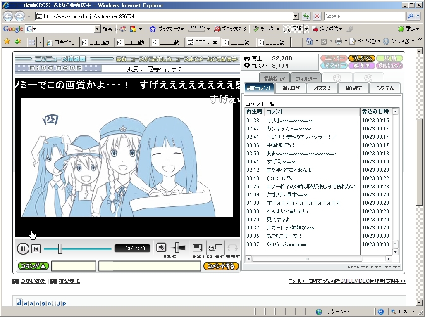
Task: Click the チェック spellcheck icon
Action: (255, 29)
